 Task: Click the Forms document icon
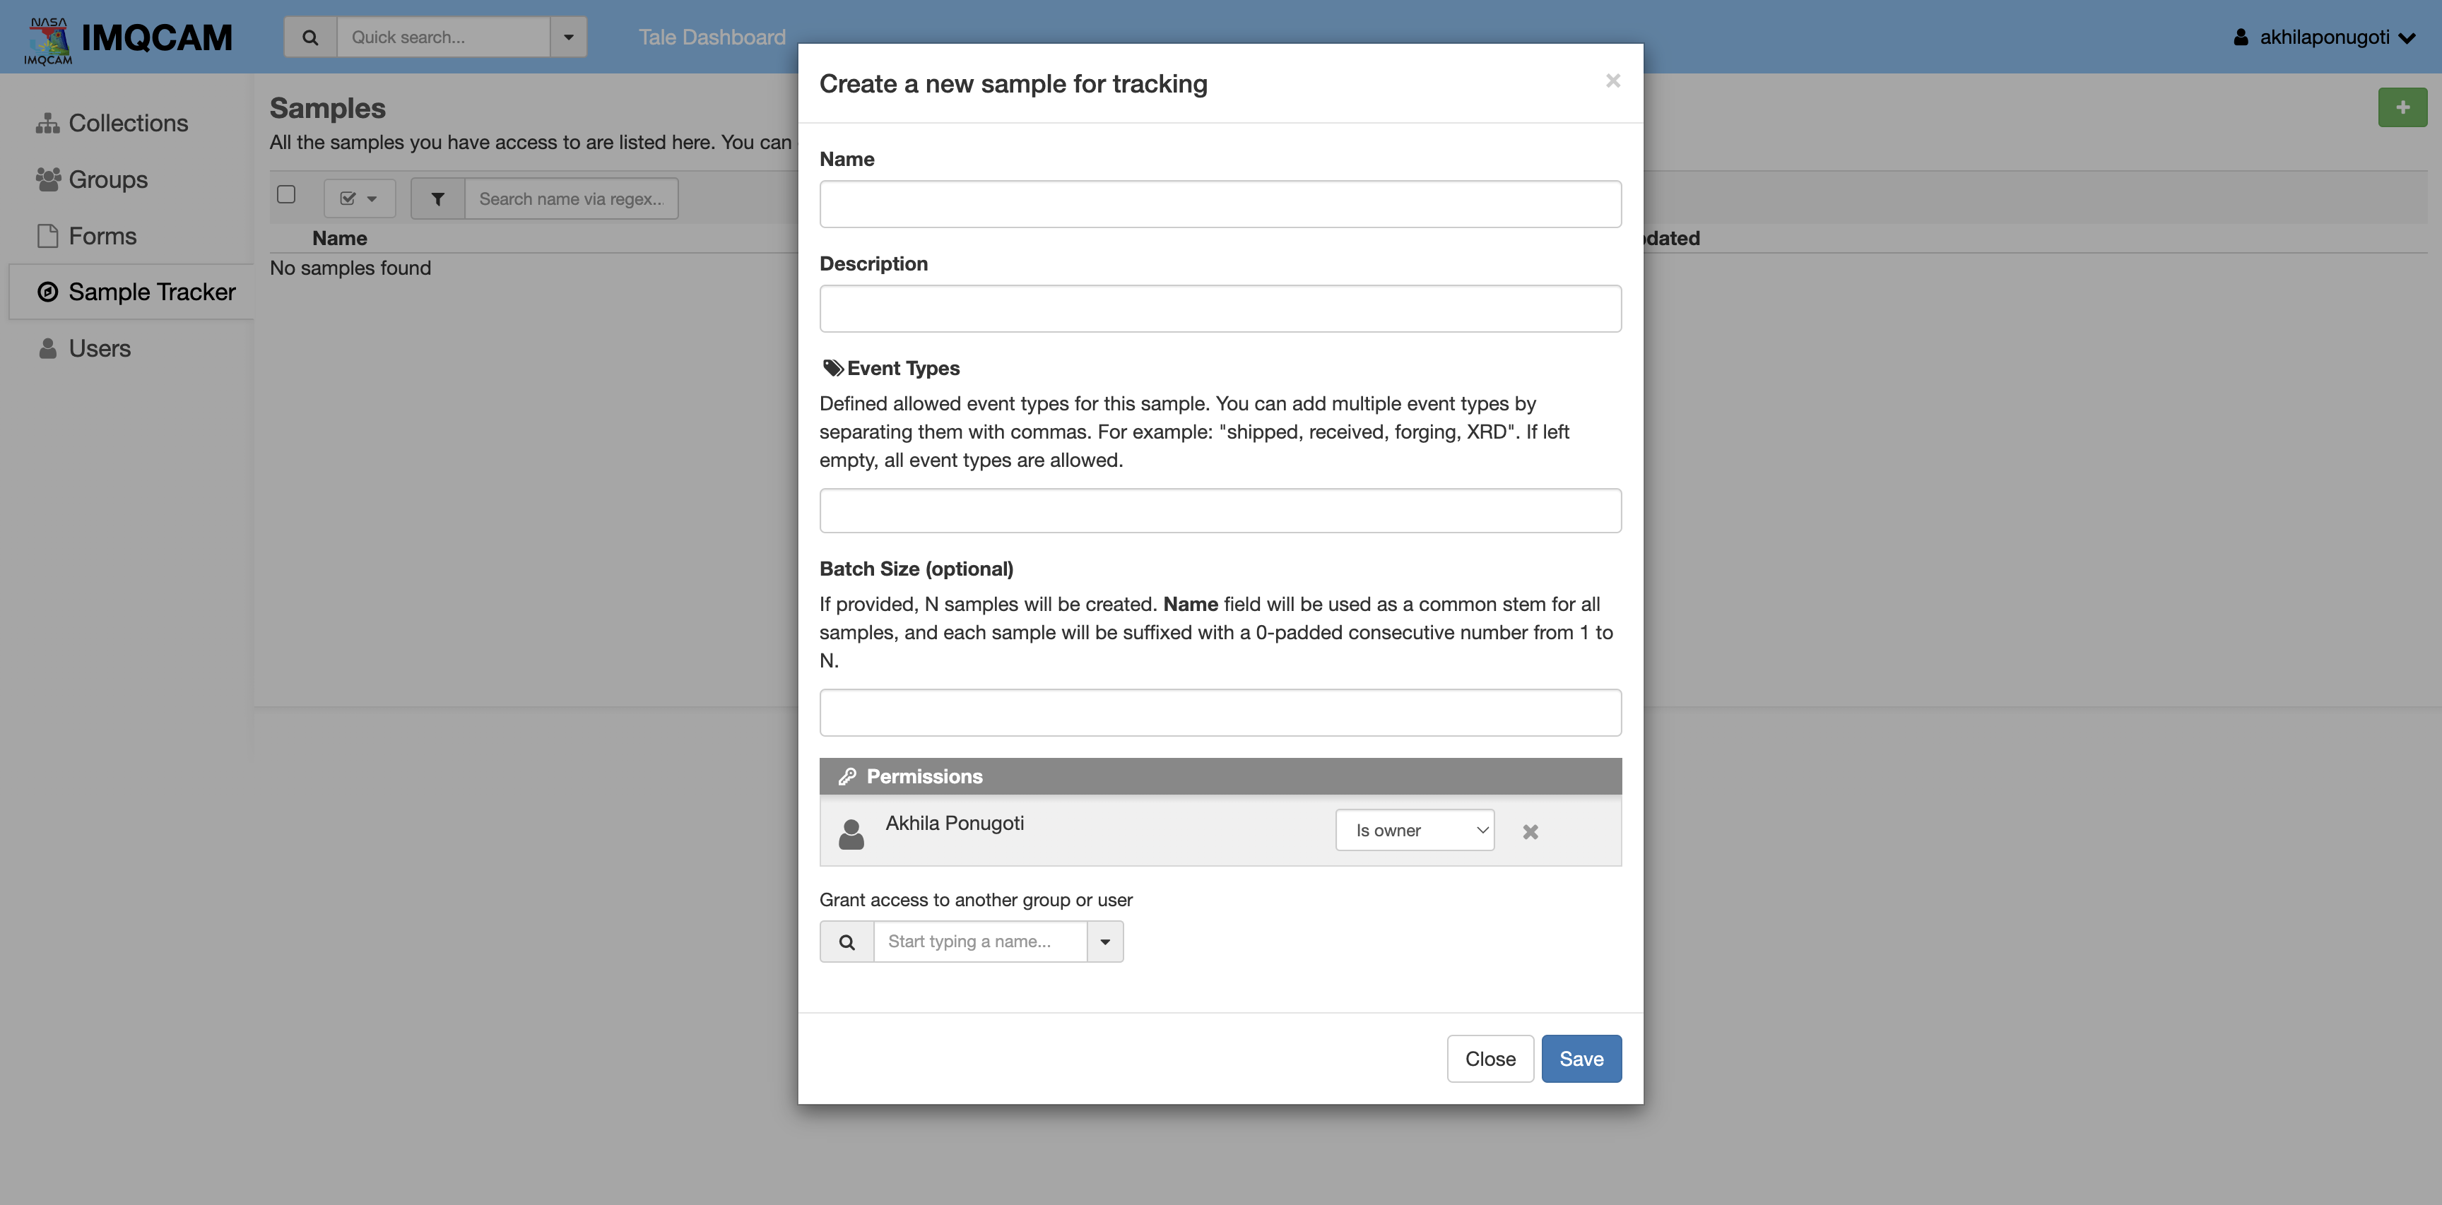coord(47,236)
